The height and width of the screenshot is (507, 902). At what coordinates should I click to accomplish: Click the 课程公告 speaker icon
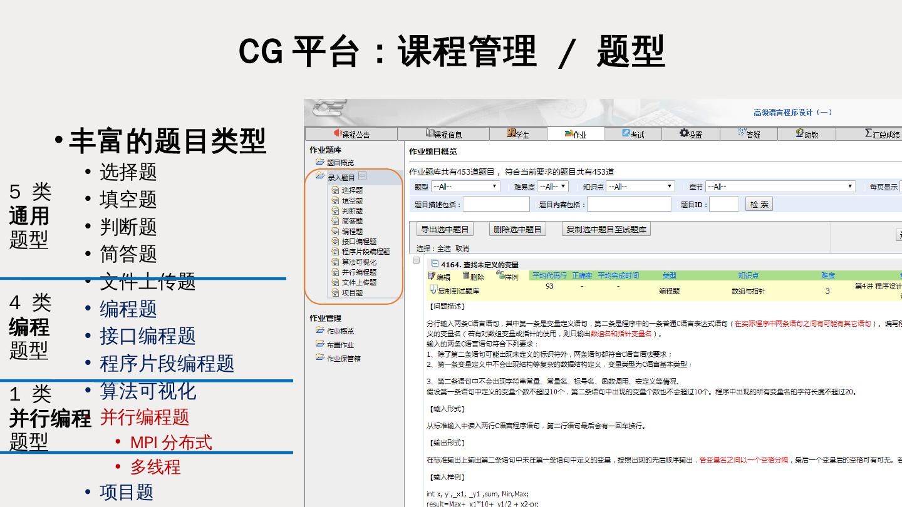(338, 133)
